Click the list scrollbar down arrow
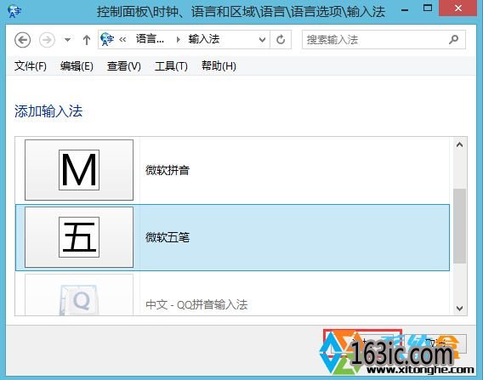483x380 pixels. pyautogui.click(x=459, y=308)
